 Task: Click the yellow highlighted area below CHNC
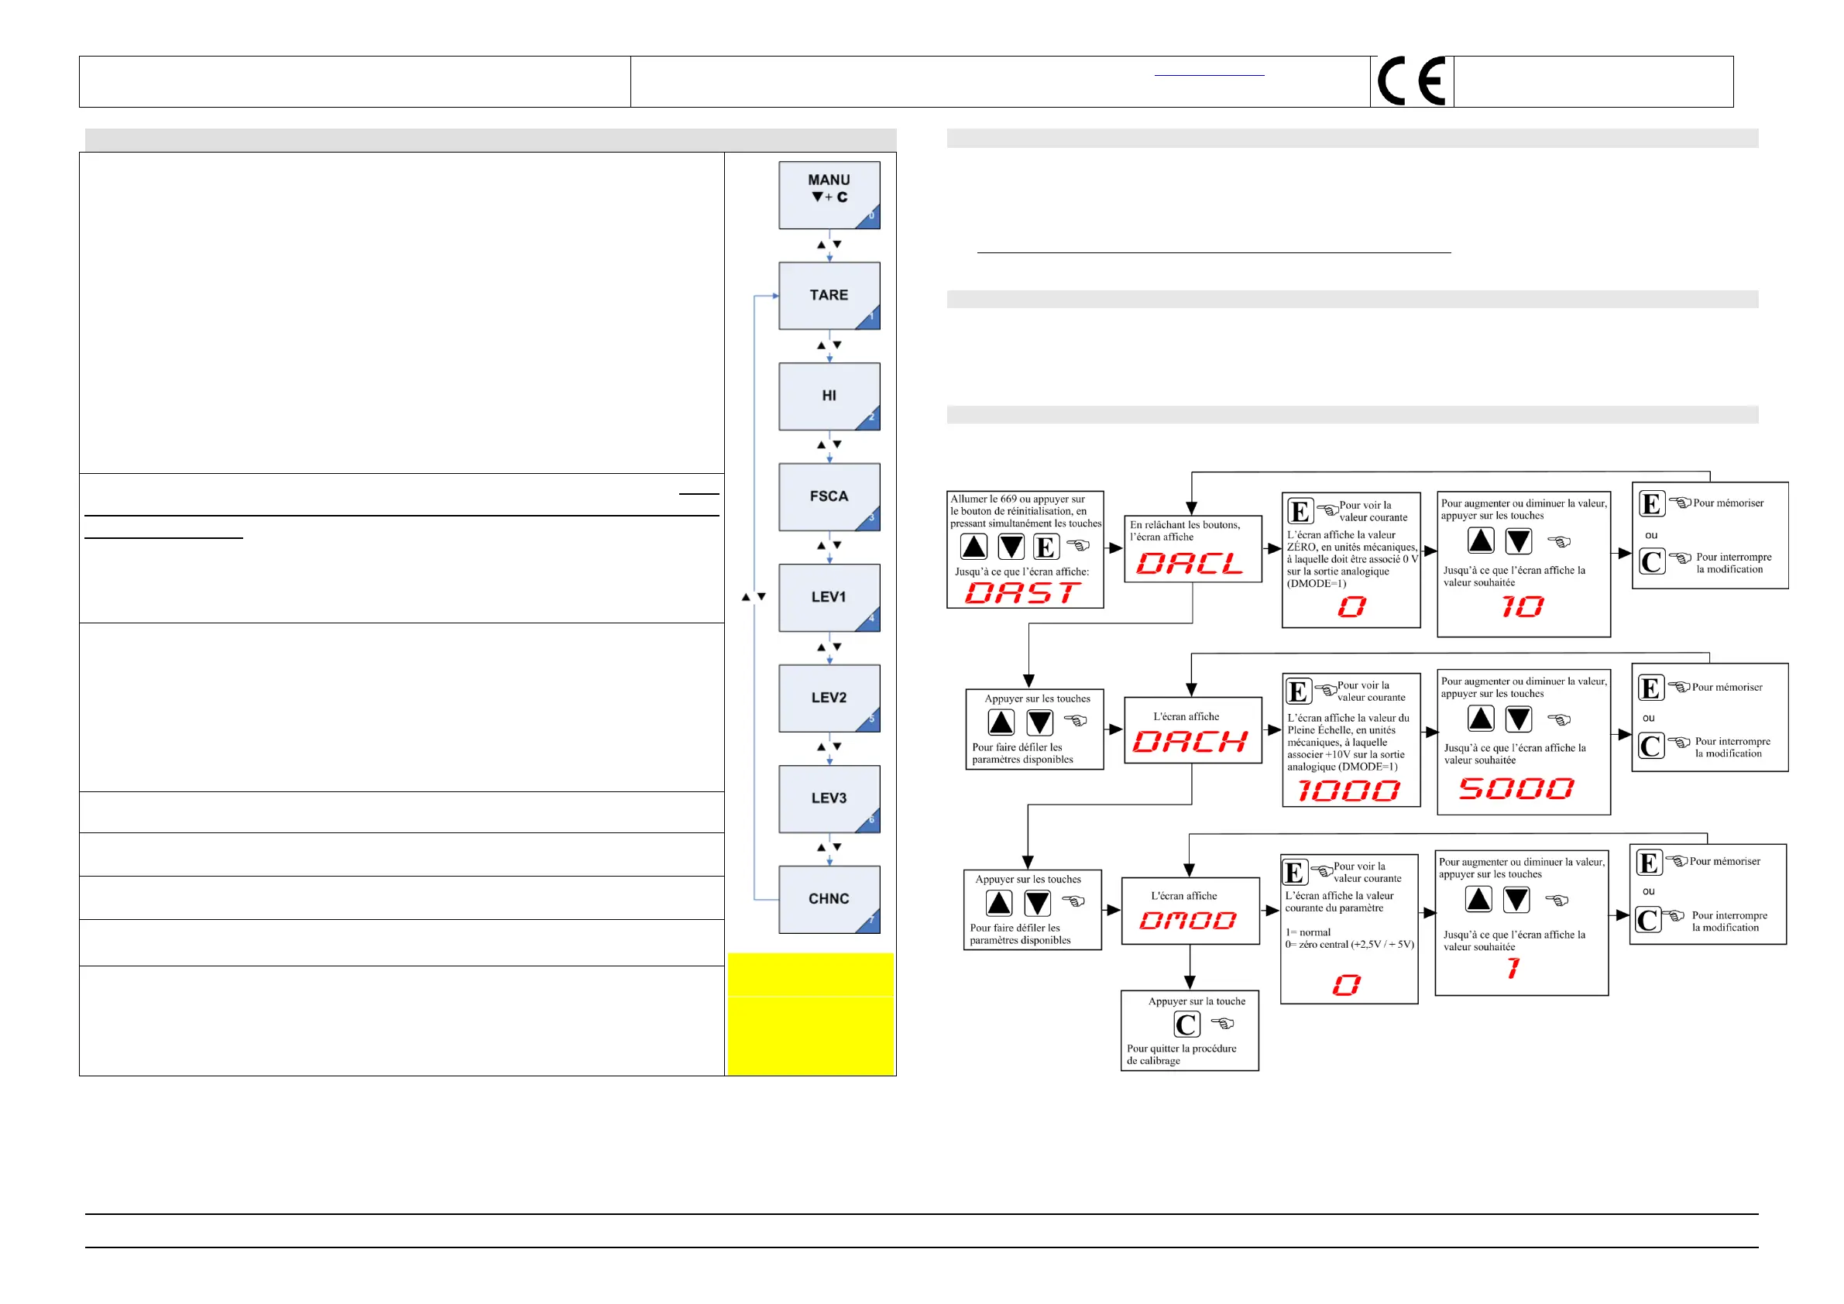(x=810, y=1014)
